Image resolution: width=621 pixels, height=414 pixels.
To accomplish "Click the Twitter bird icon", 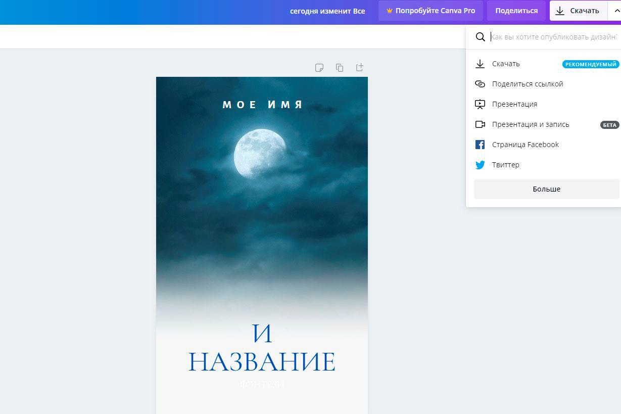I will [480, 165].
